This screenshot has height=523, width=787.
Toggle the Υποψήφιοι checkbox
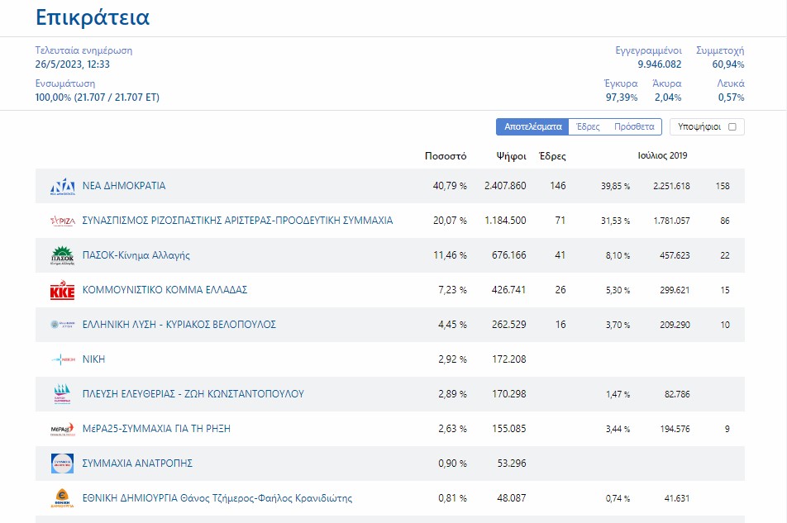pyautogui.click(x=732, y=127)
